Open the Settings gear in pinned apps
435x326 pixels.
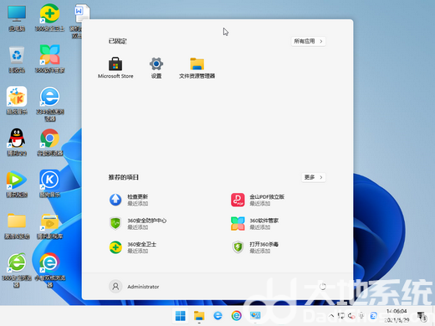(156, 68)
